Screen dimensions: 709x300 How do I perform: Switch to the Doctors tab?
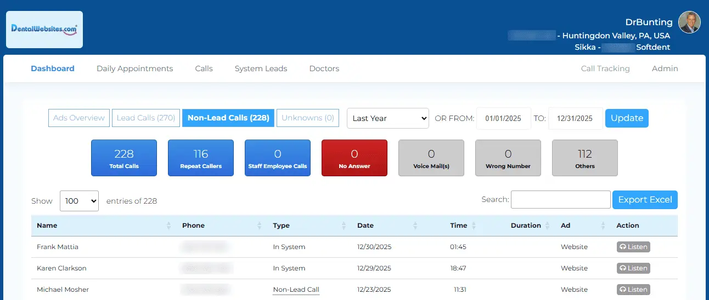click(324, 68)
